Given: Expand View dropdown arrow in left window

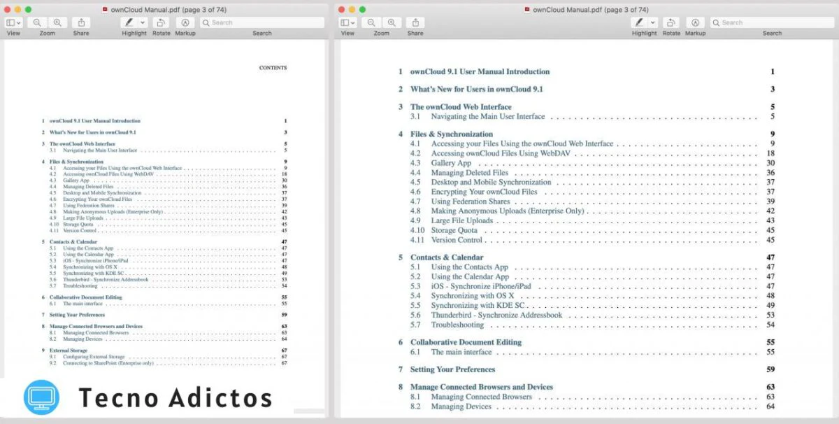Looking at the screenshot, I should click(20, 22).
